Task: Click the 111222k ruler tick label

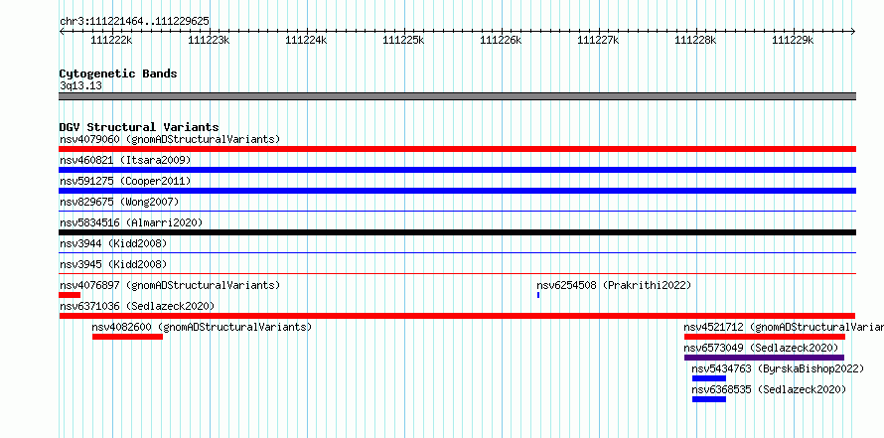Action: [111, 40]
